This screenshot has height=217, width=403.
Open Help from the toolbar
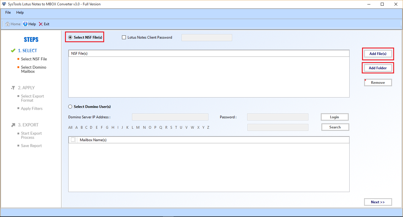(29, 24)
